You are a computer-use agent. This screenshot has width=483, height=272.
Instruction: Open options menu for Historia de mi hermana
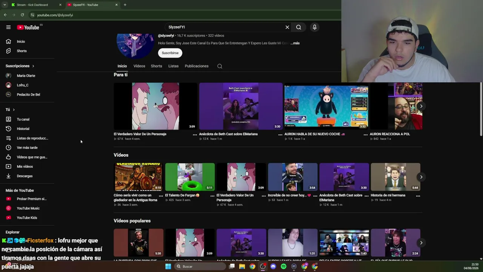[x=418, y=196]
